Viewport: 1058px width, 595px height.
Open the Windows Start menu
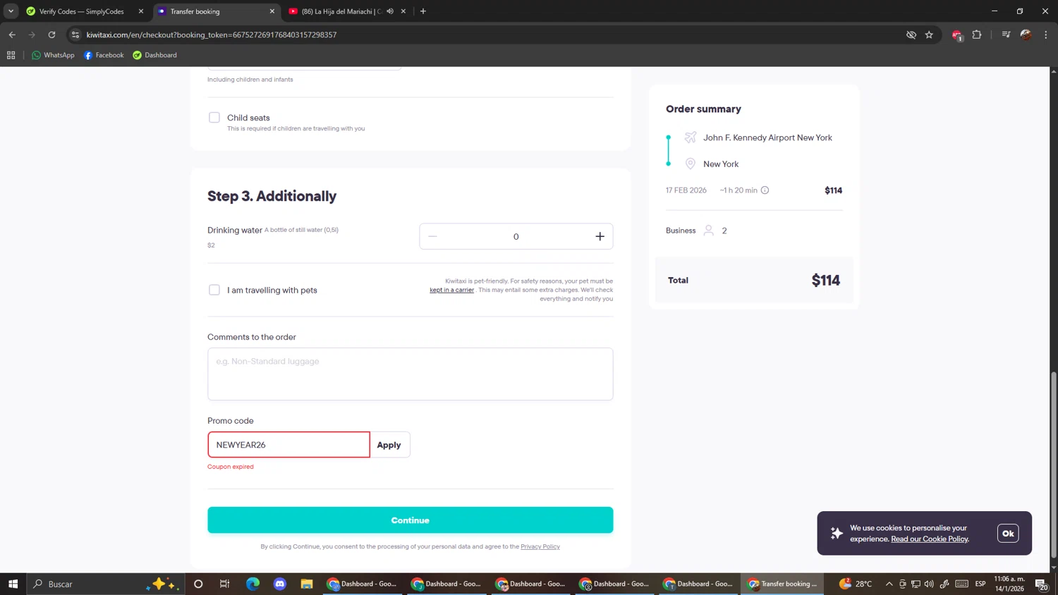pos(13,584)
